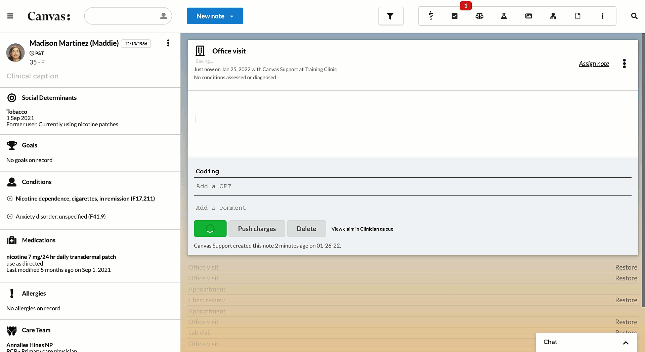645x352 pixels.
Task: Select Anxiety disorder condition radio marker
Action: pyautogui.click(x=10, y=217)
